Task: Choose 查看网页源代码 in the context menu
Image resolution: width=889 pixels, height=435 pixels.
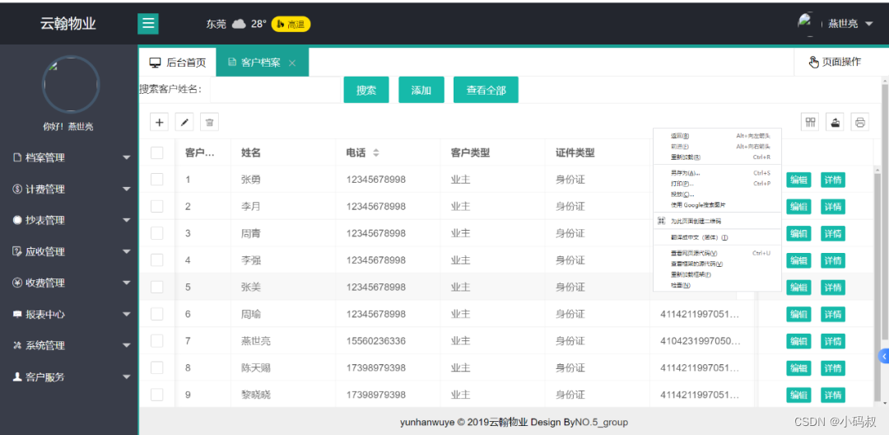Action: (717, 254)
